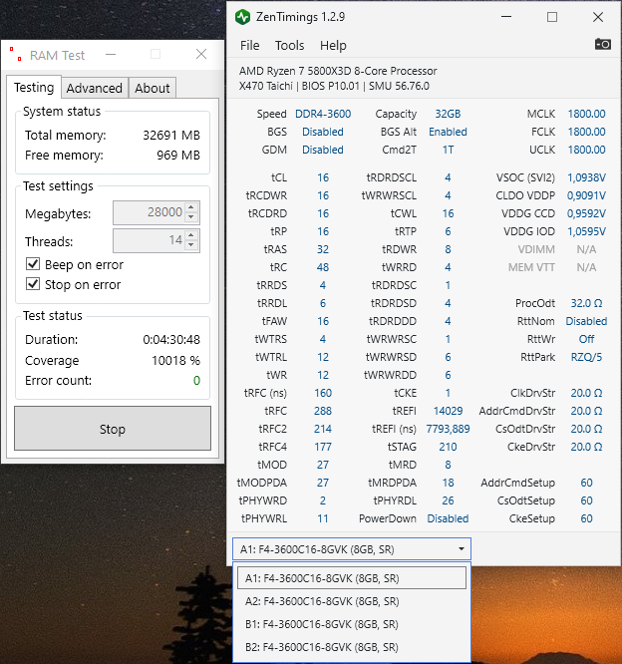Open the Help menu in ZenTimings
The height and width of the screenshot is (664, 622).
pos(333,45)
